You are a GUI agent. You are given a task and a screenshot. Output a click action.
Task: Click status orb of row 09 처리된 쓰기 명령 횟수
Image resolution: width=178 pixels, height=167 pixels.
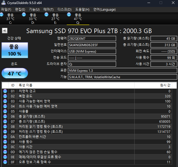point(5,132)
